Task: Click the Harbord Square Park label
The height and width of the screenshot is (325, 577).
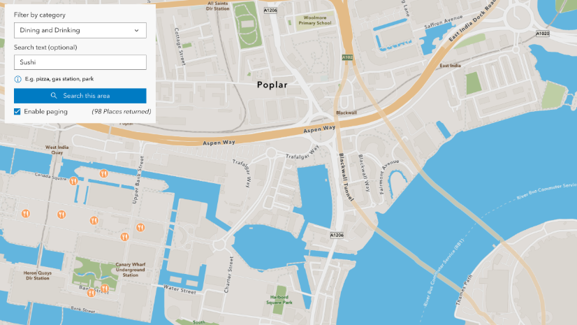Action: [279, 300]
